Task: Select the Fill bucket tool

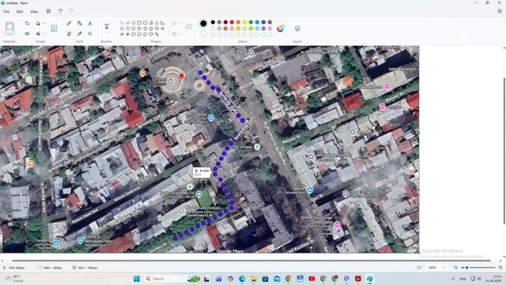Action: click(x=80, y=23)
